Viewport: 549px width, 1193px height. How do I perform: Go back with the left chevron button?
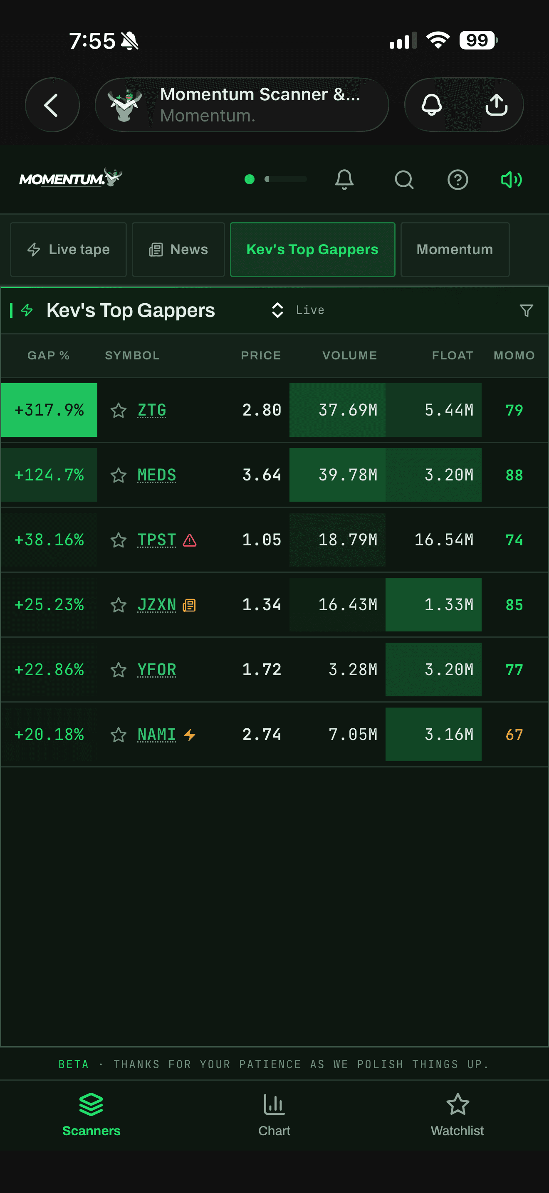click(52, 105)
